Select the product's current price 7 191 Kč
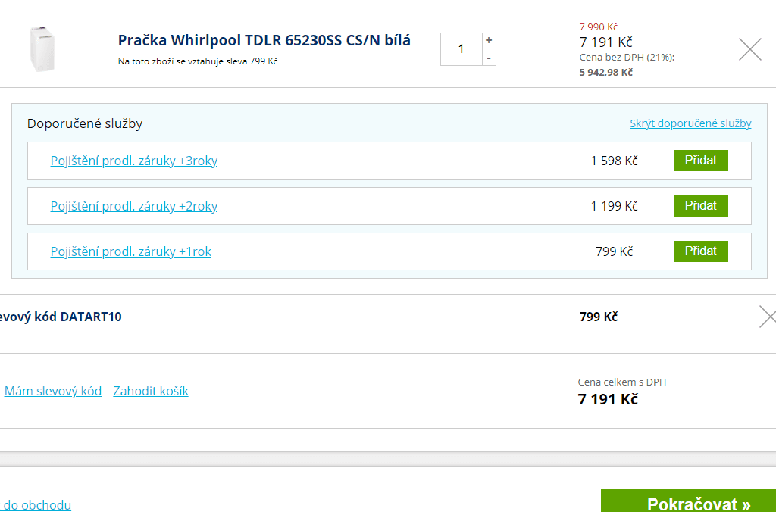This screenshot has height=512, width=776. point(605,42)
